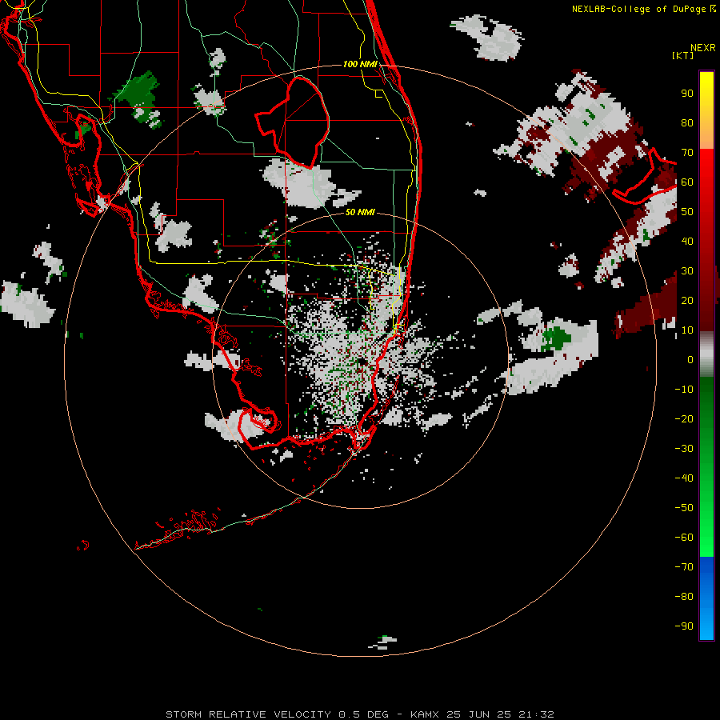
Task: Click the -20 value on the velocity scale
Action: (684, 418)
